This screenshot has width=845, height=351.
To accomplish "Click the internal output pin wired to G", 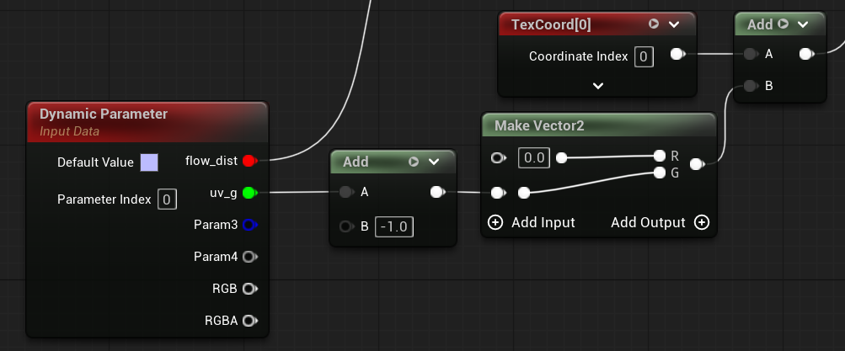I will tap(524, 193).
